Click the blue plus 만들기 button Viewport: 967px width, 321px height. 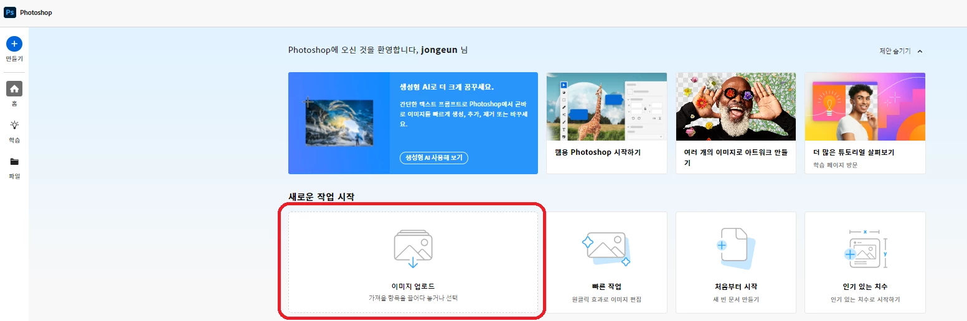14,44
